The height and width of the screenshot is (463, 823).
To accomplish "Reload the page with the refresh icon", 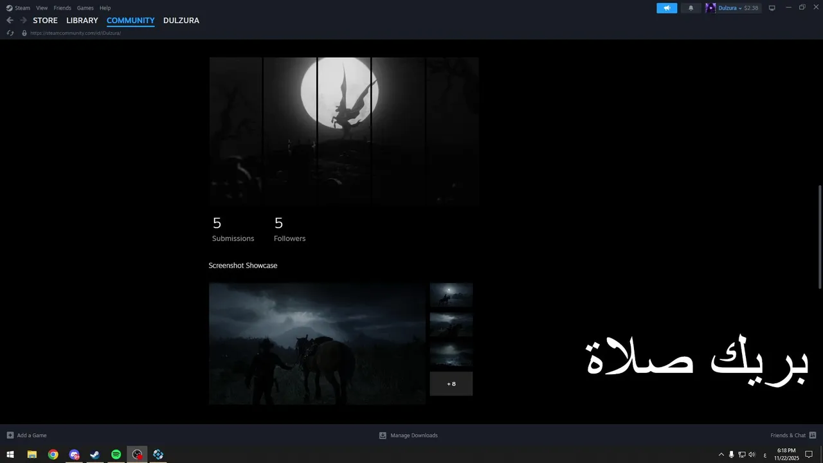I will point(10,33).
